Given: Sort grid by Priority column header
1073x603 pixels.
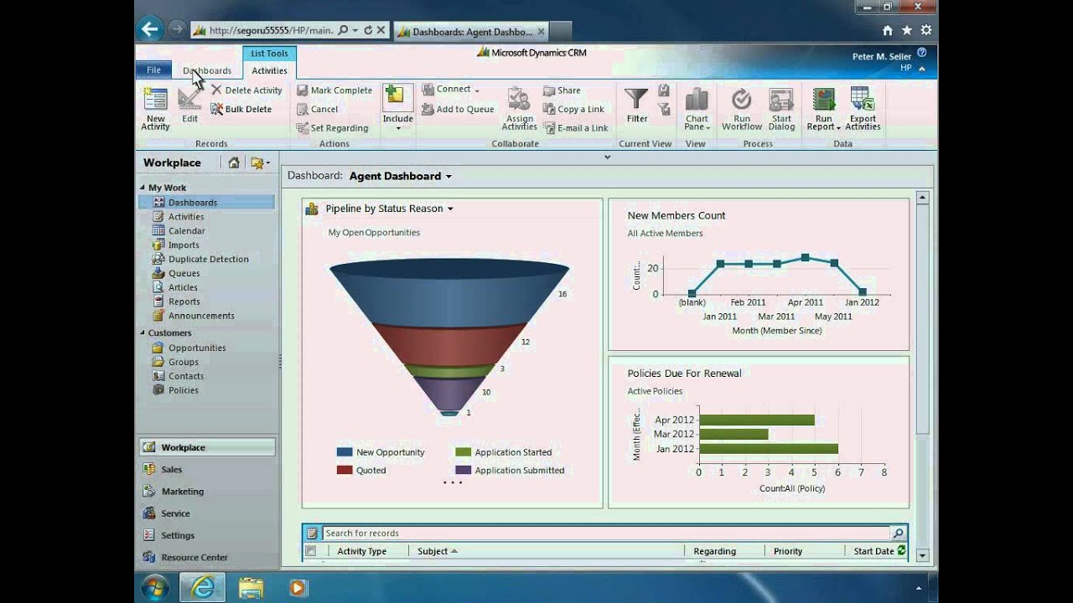Looking at the screenshot, I should [788, 551].
